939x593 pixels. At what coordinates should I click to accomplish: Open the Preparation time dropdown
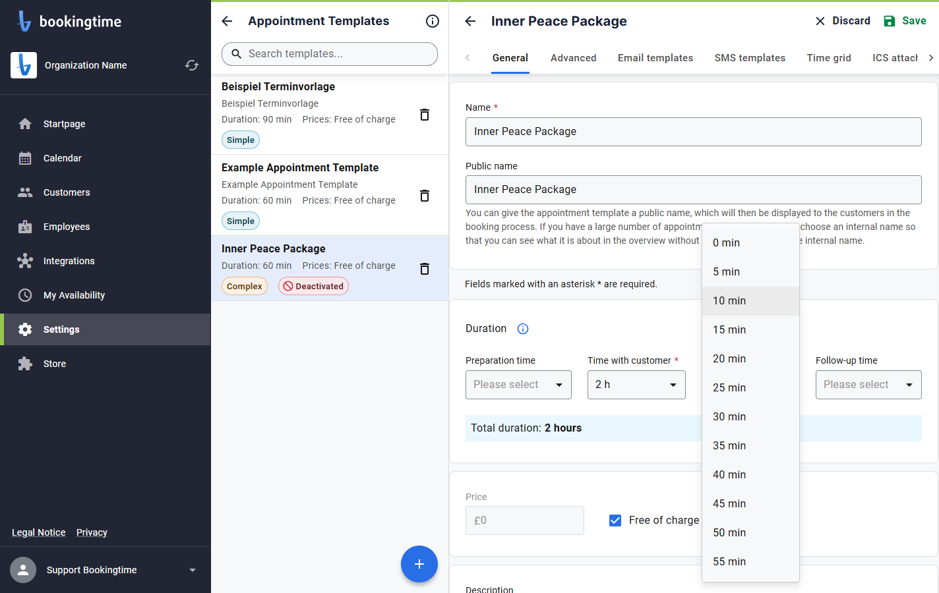[x=518, y=385]
